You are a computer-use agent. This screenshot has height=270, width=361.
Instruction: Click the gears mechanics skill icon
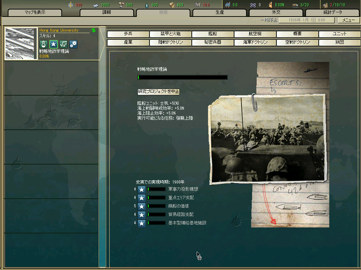[73, 44]
